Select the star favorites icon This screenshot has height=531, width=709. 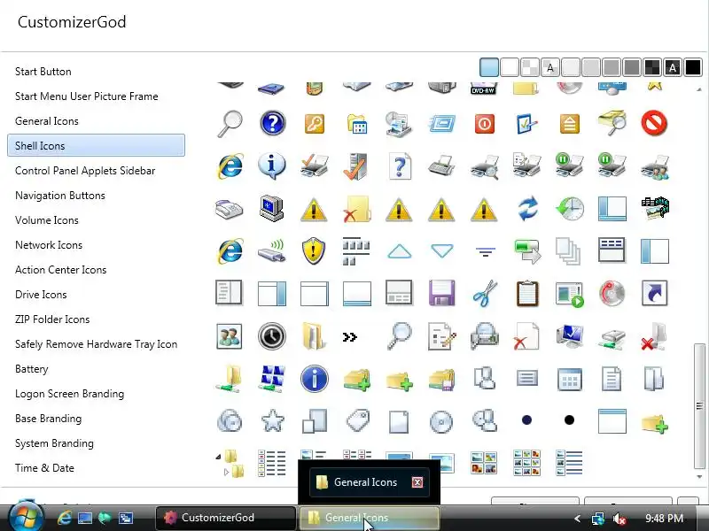(273, 421)
